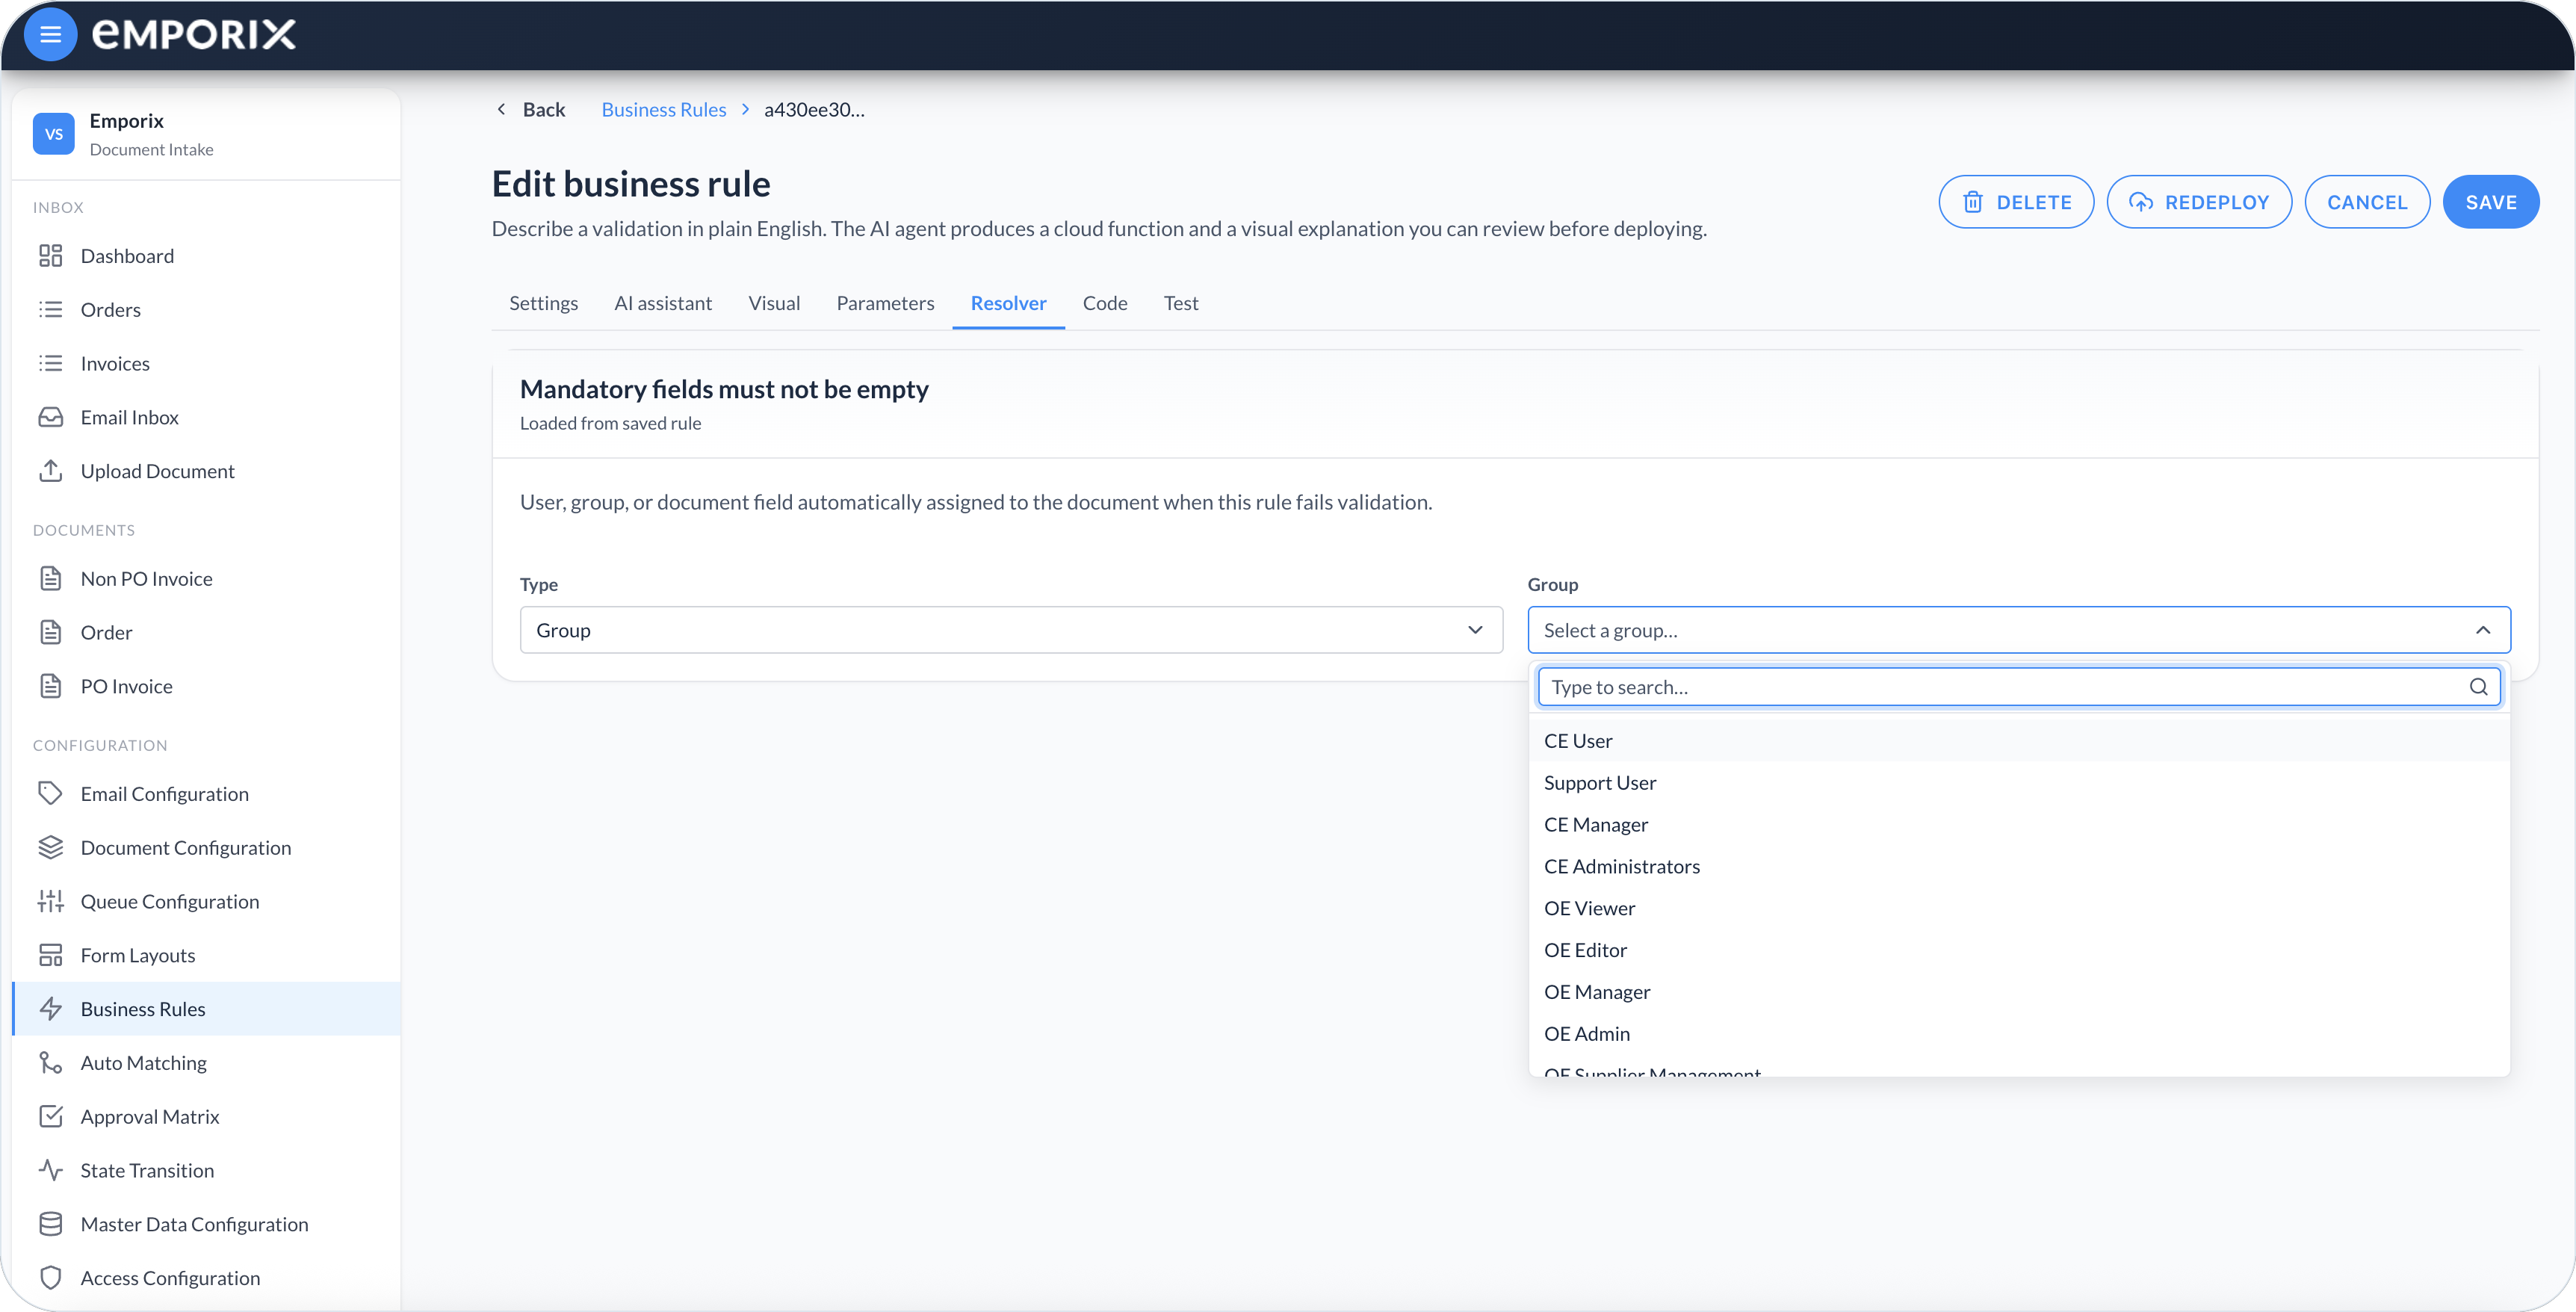Click the REDEPLOY button
This screenshot has width=2576, height=1312.
(2199, 202)
